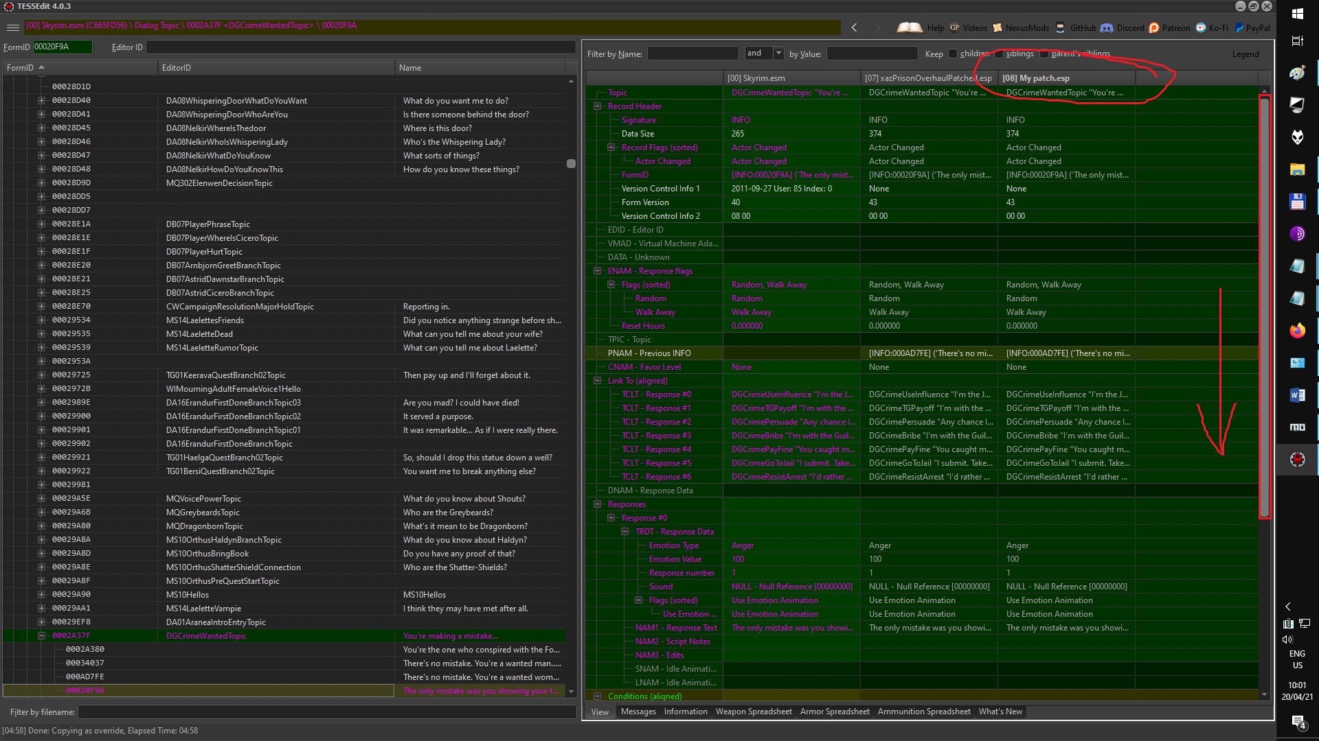Select record 0002A380 child row

[284, 650]
